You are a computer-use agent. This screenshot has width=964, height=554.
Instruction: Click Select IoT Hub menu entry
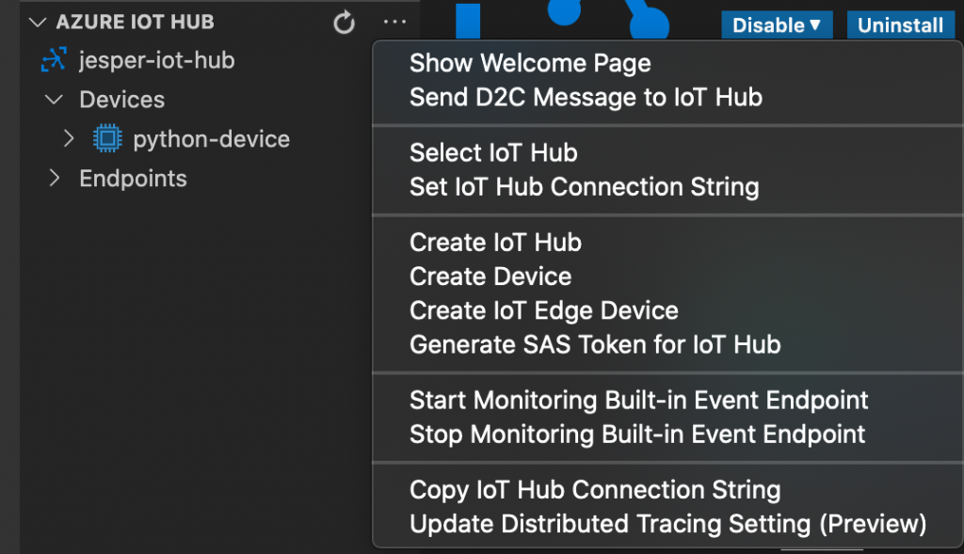tap(493, 153)
